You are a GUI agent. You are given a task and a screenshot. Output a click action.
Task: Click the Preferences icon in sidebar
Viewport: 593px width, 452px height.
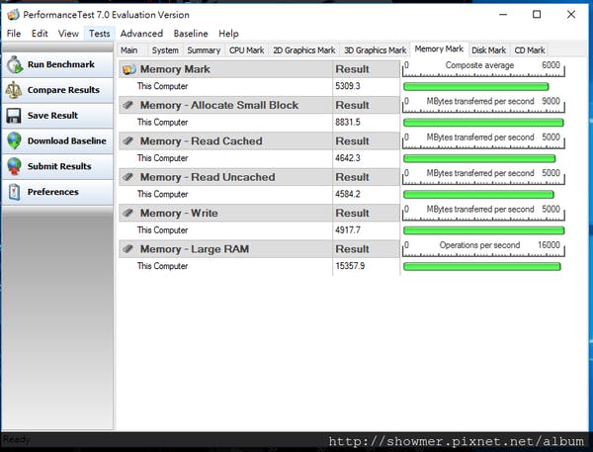14,192
